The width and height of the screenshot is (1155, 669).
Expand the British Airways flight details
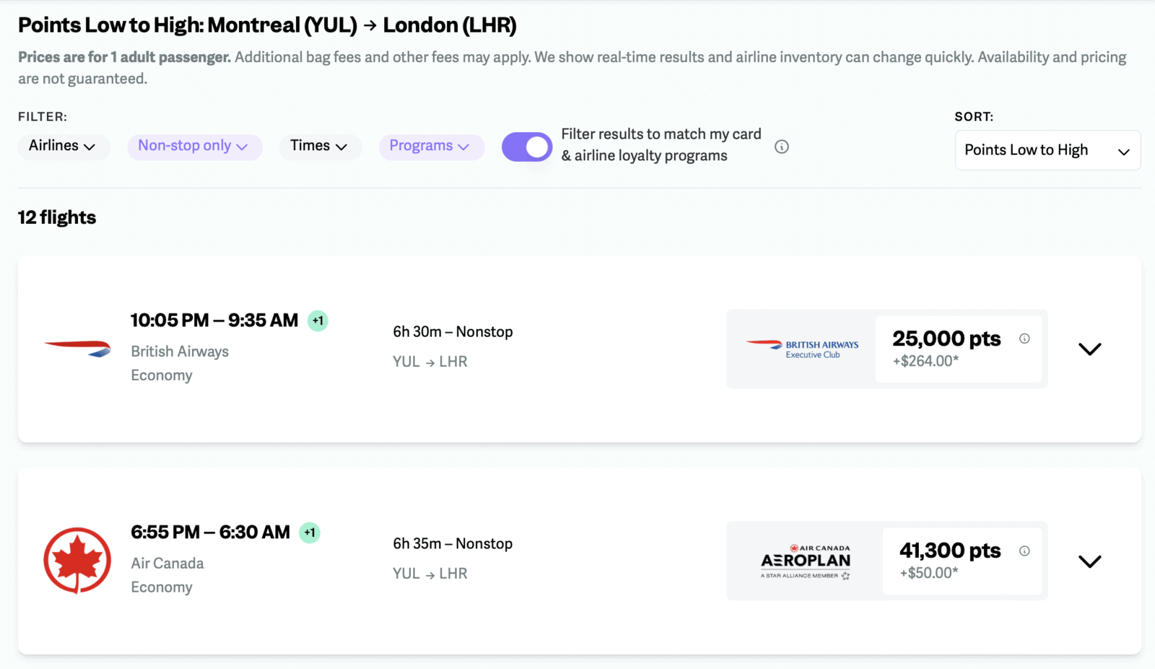(1090, 349)
